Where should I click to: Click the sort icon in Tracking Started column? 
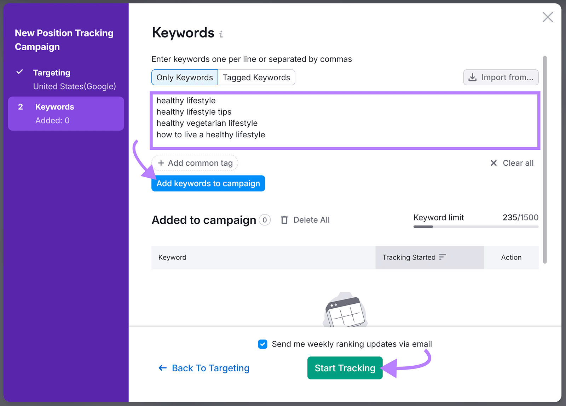pyautogui.click(x=443, y=257)
